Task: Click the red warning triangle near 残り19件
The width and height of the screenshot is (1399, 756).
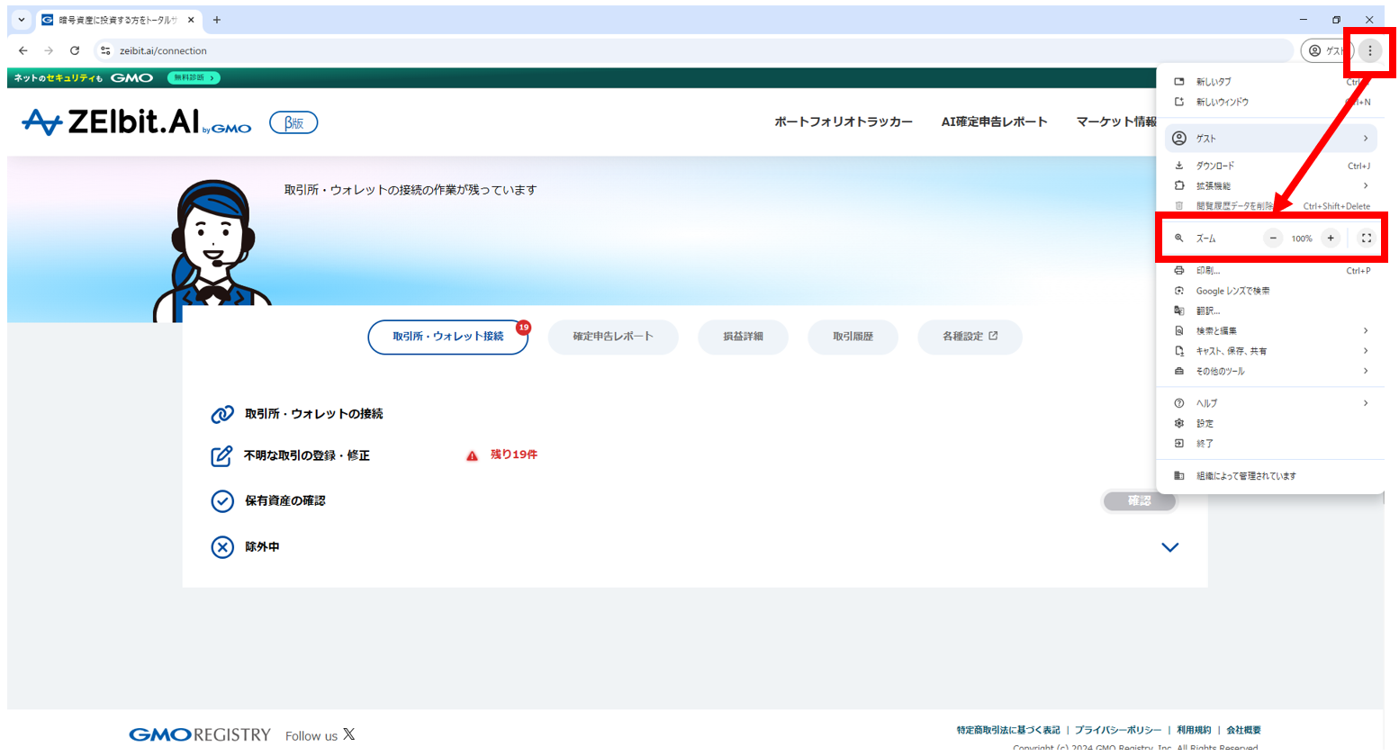Action: click(x=472, y=456)
